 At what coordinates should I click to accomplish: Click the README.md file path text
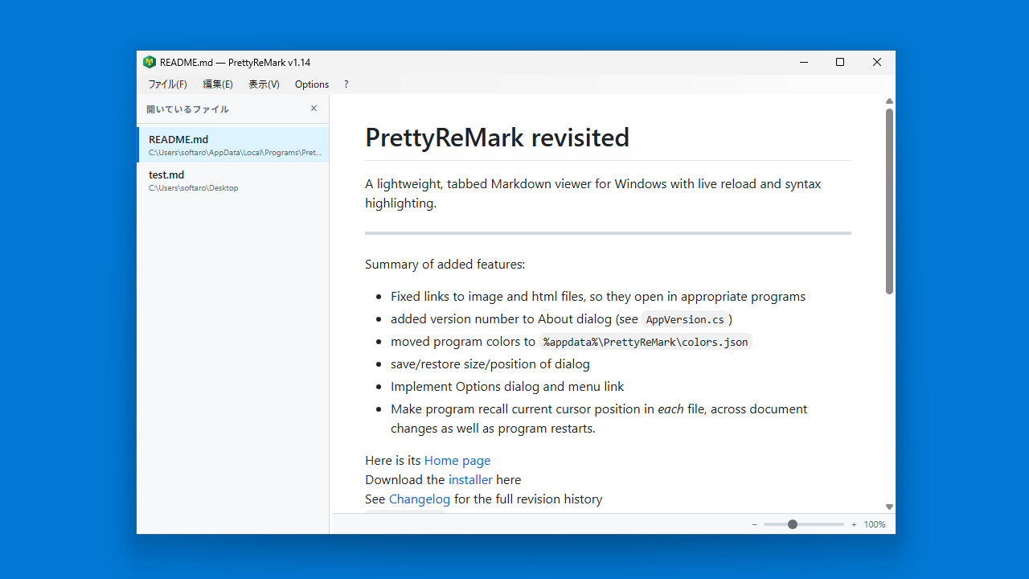(235, 152)
